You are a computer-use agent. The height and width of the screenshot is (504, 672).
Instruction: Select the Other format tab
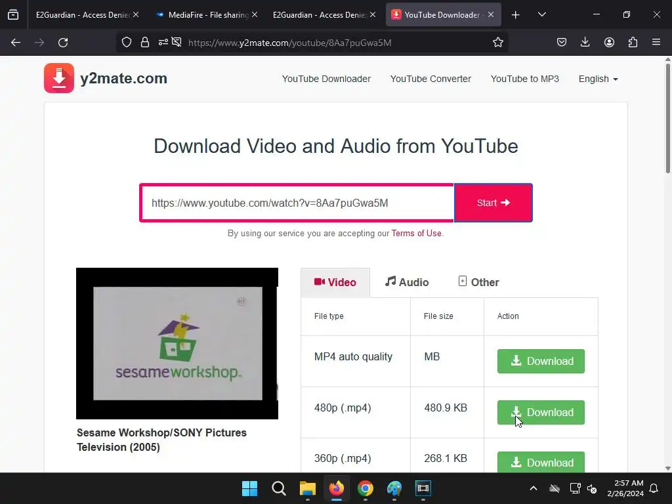[478, 282]
